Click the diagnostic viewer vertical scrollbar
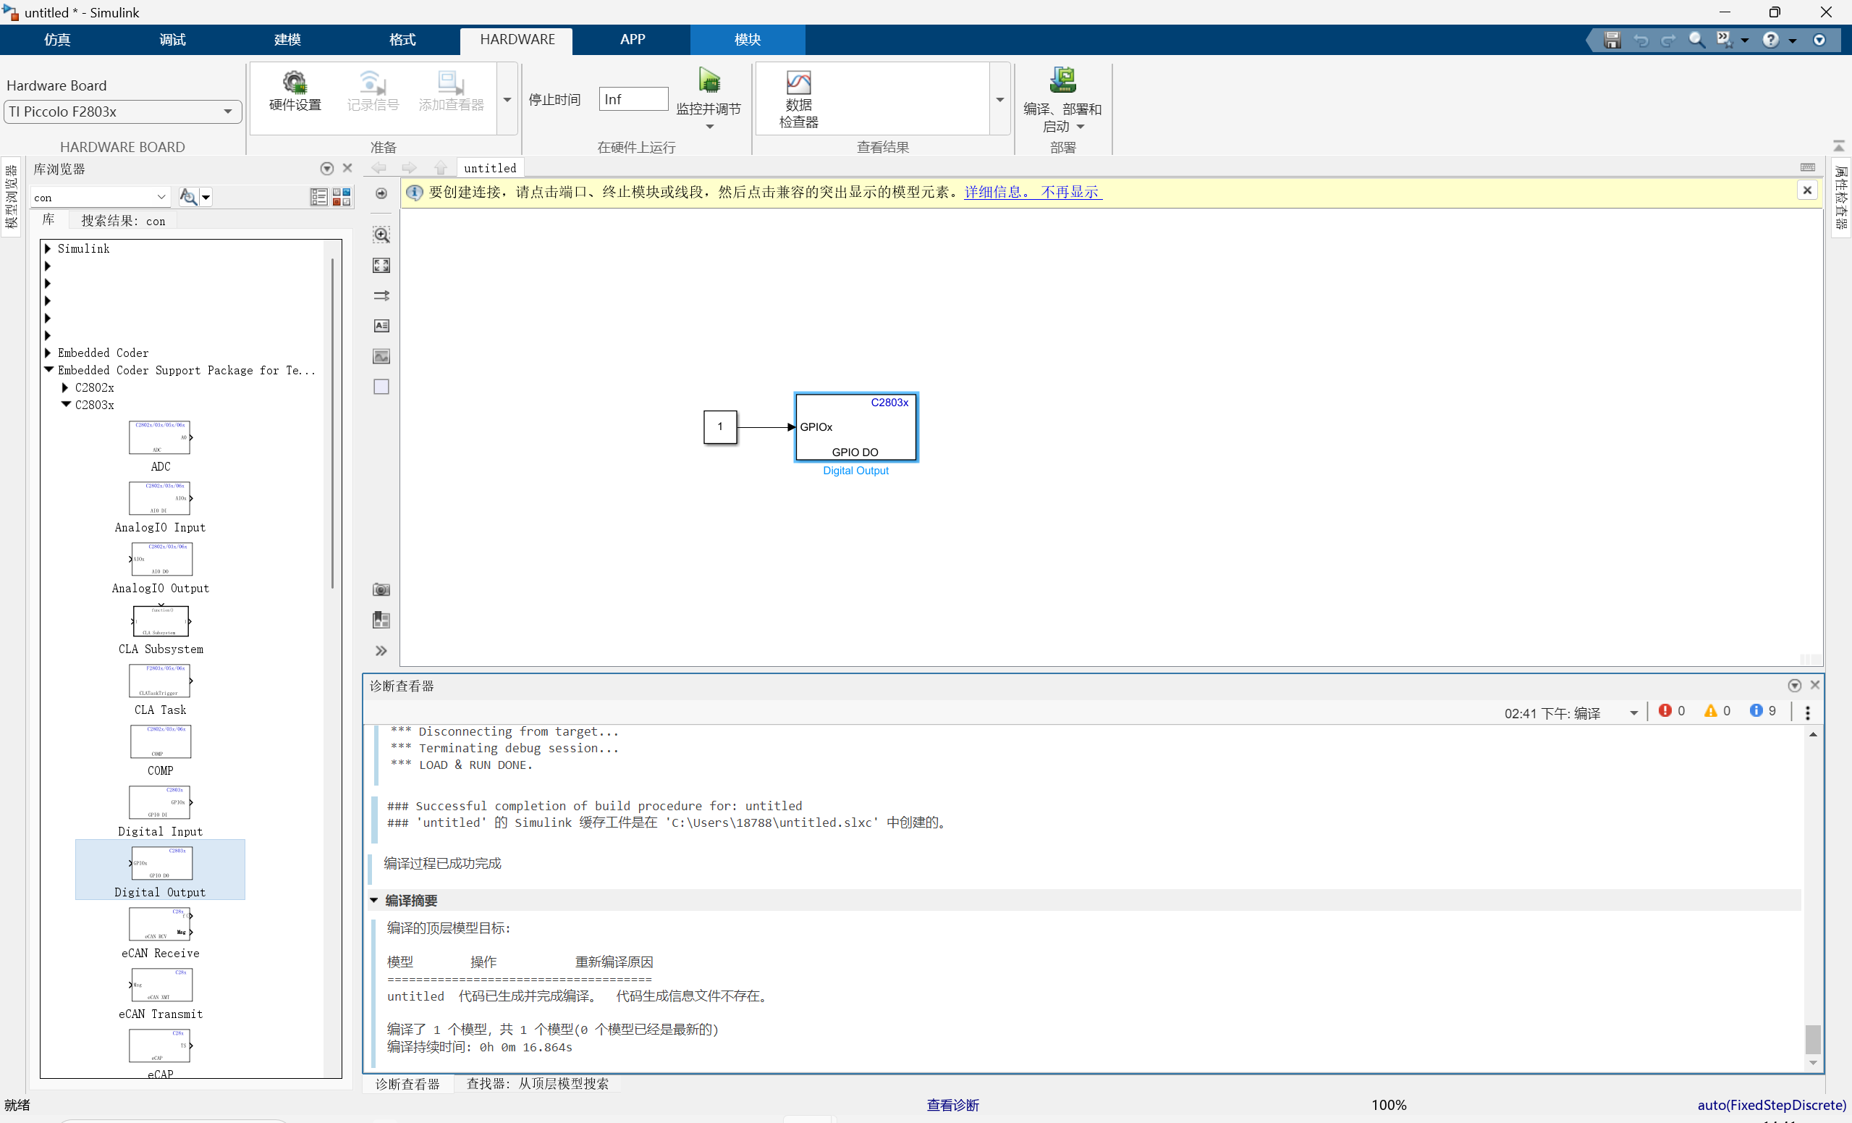1852x1123 pixels. [1812, 1039]
